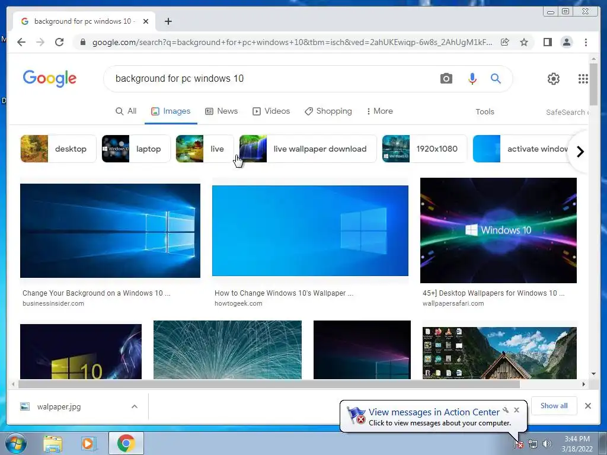Image resolution: width=607 pixels, height=455 pixels.
Task: Open 'View messages in Action Center' notification
Action: click(x=433, y=412)
